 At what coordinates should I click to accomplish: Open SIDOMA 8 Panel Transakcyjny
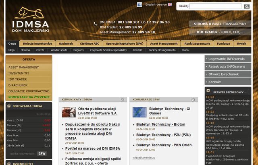(x=220, y=24)
